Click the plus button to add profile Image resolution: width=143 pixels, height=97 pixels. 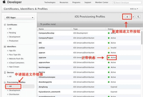tap(127, 17)
